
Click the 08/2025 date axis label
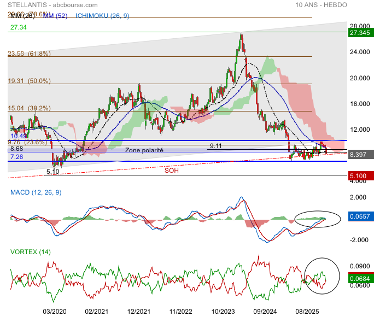307,312
